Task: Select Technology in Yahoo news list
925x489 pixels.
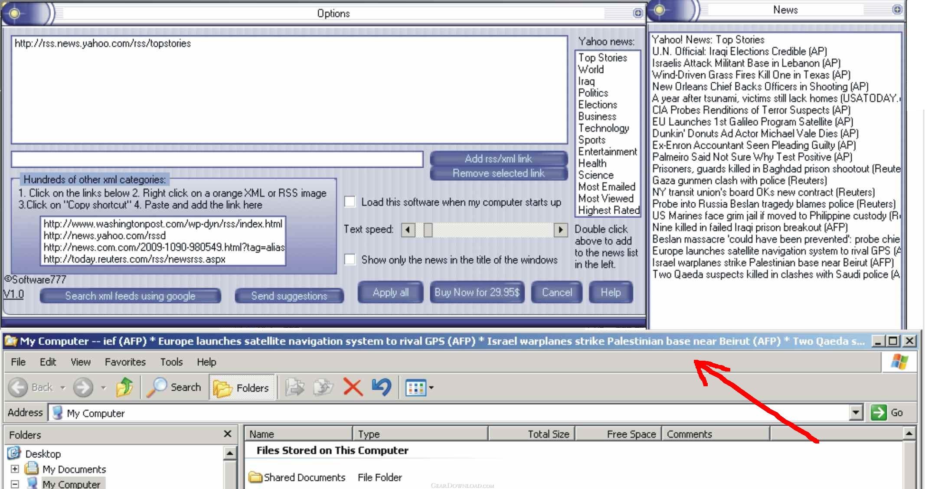Action: (604, 128)
